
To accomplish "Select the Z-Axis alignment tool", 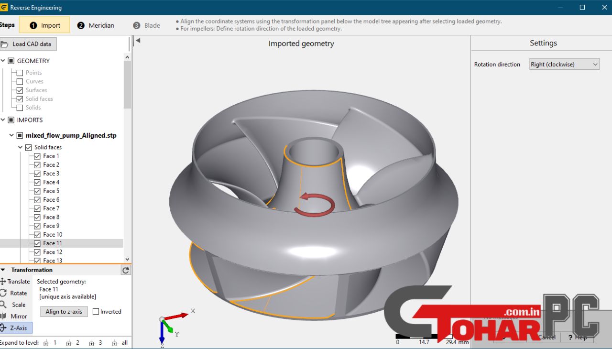I will pos(16,328).
